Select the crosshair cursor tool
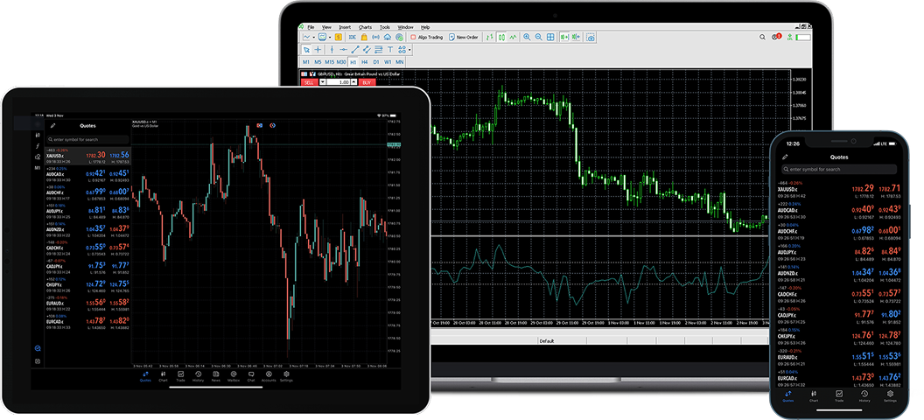The image size is (924, 420). [x=318, y=50]
